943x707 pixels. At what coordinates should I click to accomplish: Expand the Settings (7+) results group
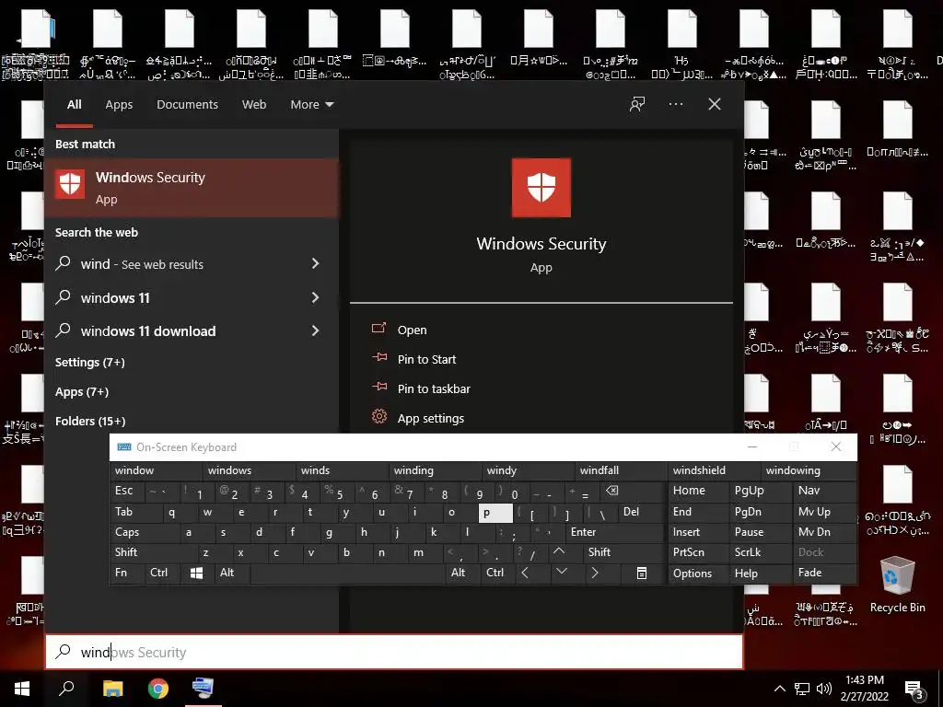pos(90,362)
